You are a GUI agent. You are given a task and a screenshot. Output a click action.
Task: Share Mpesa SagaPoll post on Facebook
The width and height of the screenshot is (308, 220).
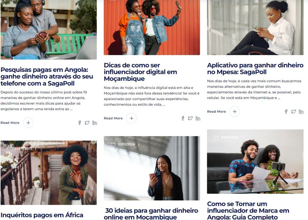coord(286,112)
